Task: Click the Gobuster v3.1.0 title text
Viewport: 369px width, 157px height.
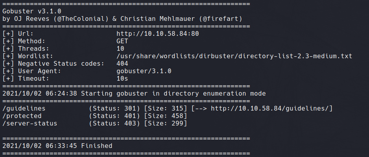Action: coord(32,11)
